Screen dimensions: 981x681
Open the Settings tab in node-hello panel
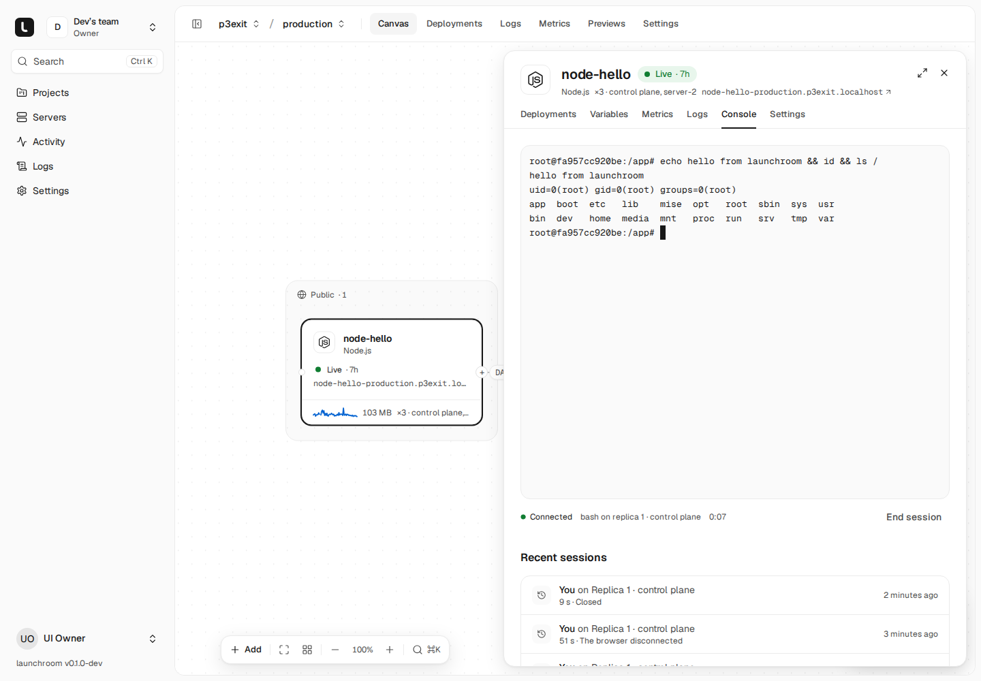788,114
